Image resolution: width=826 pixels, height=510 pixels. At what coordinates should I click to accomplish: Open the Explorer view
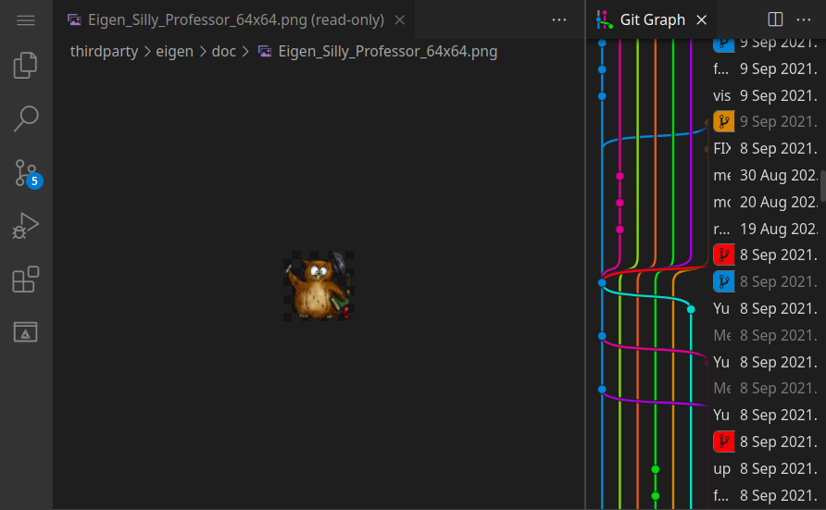coord(25,66)
